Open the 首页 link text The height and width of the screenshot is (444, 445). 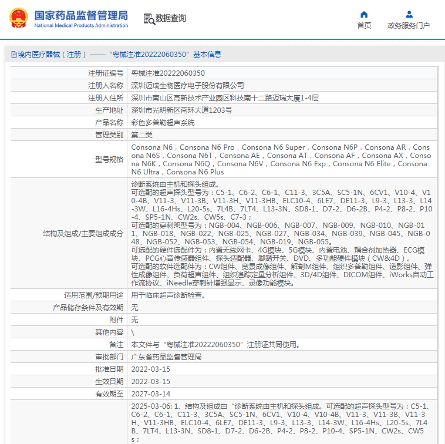tap(364, 26)
